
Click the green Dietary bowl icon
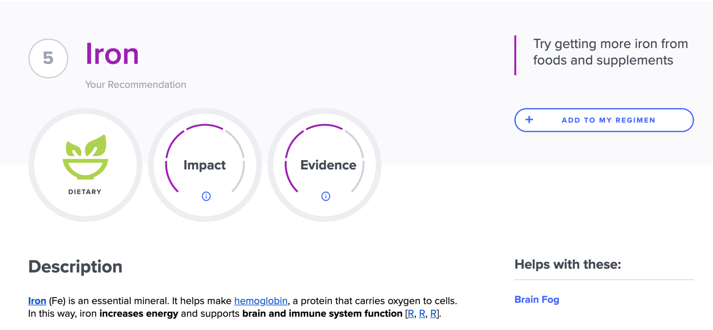(x=85, y=157)
